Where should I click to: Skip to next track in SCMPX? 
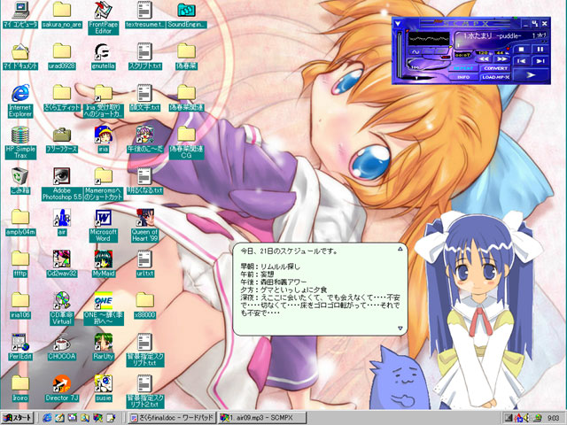tap(540, 61)
